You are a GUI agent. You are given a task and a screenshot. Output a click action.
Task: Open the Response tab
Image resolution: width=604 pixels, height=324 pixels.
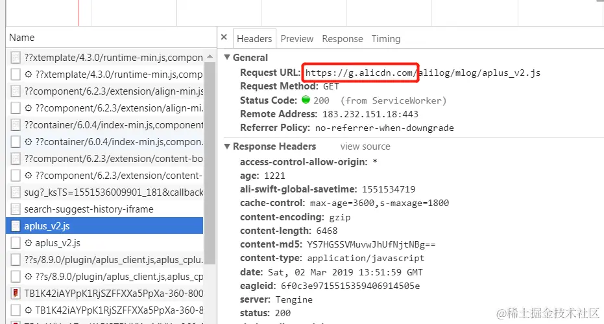click(343, 39)
